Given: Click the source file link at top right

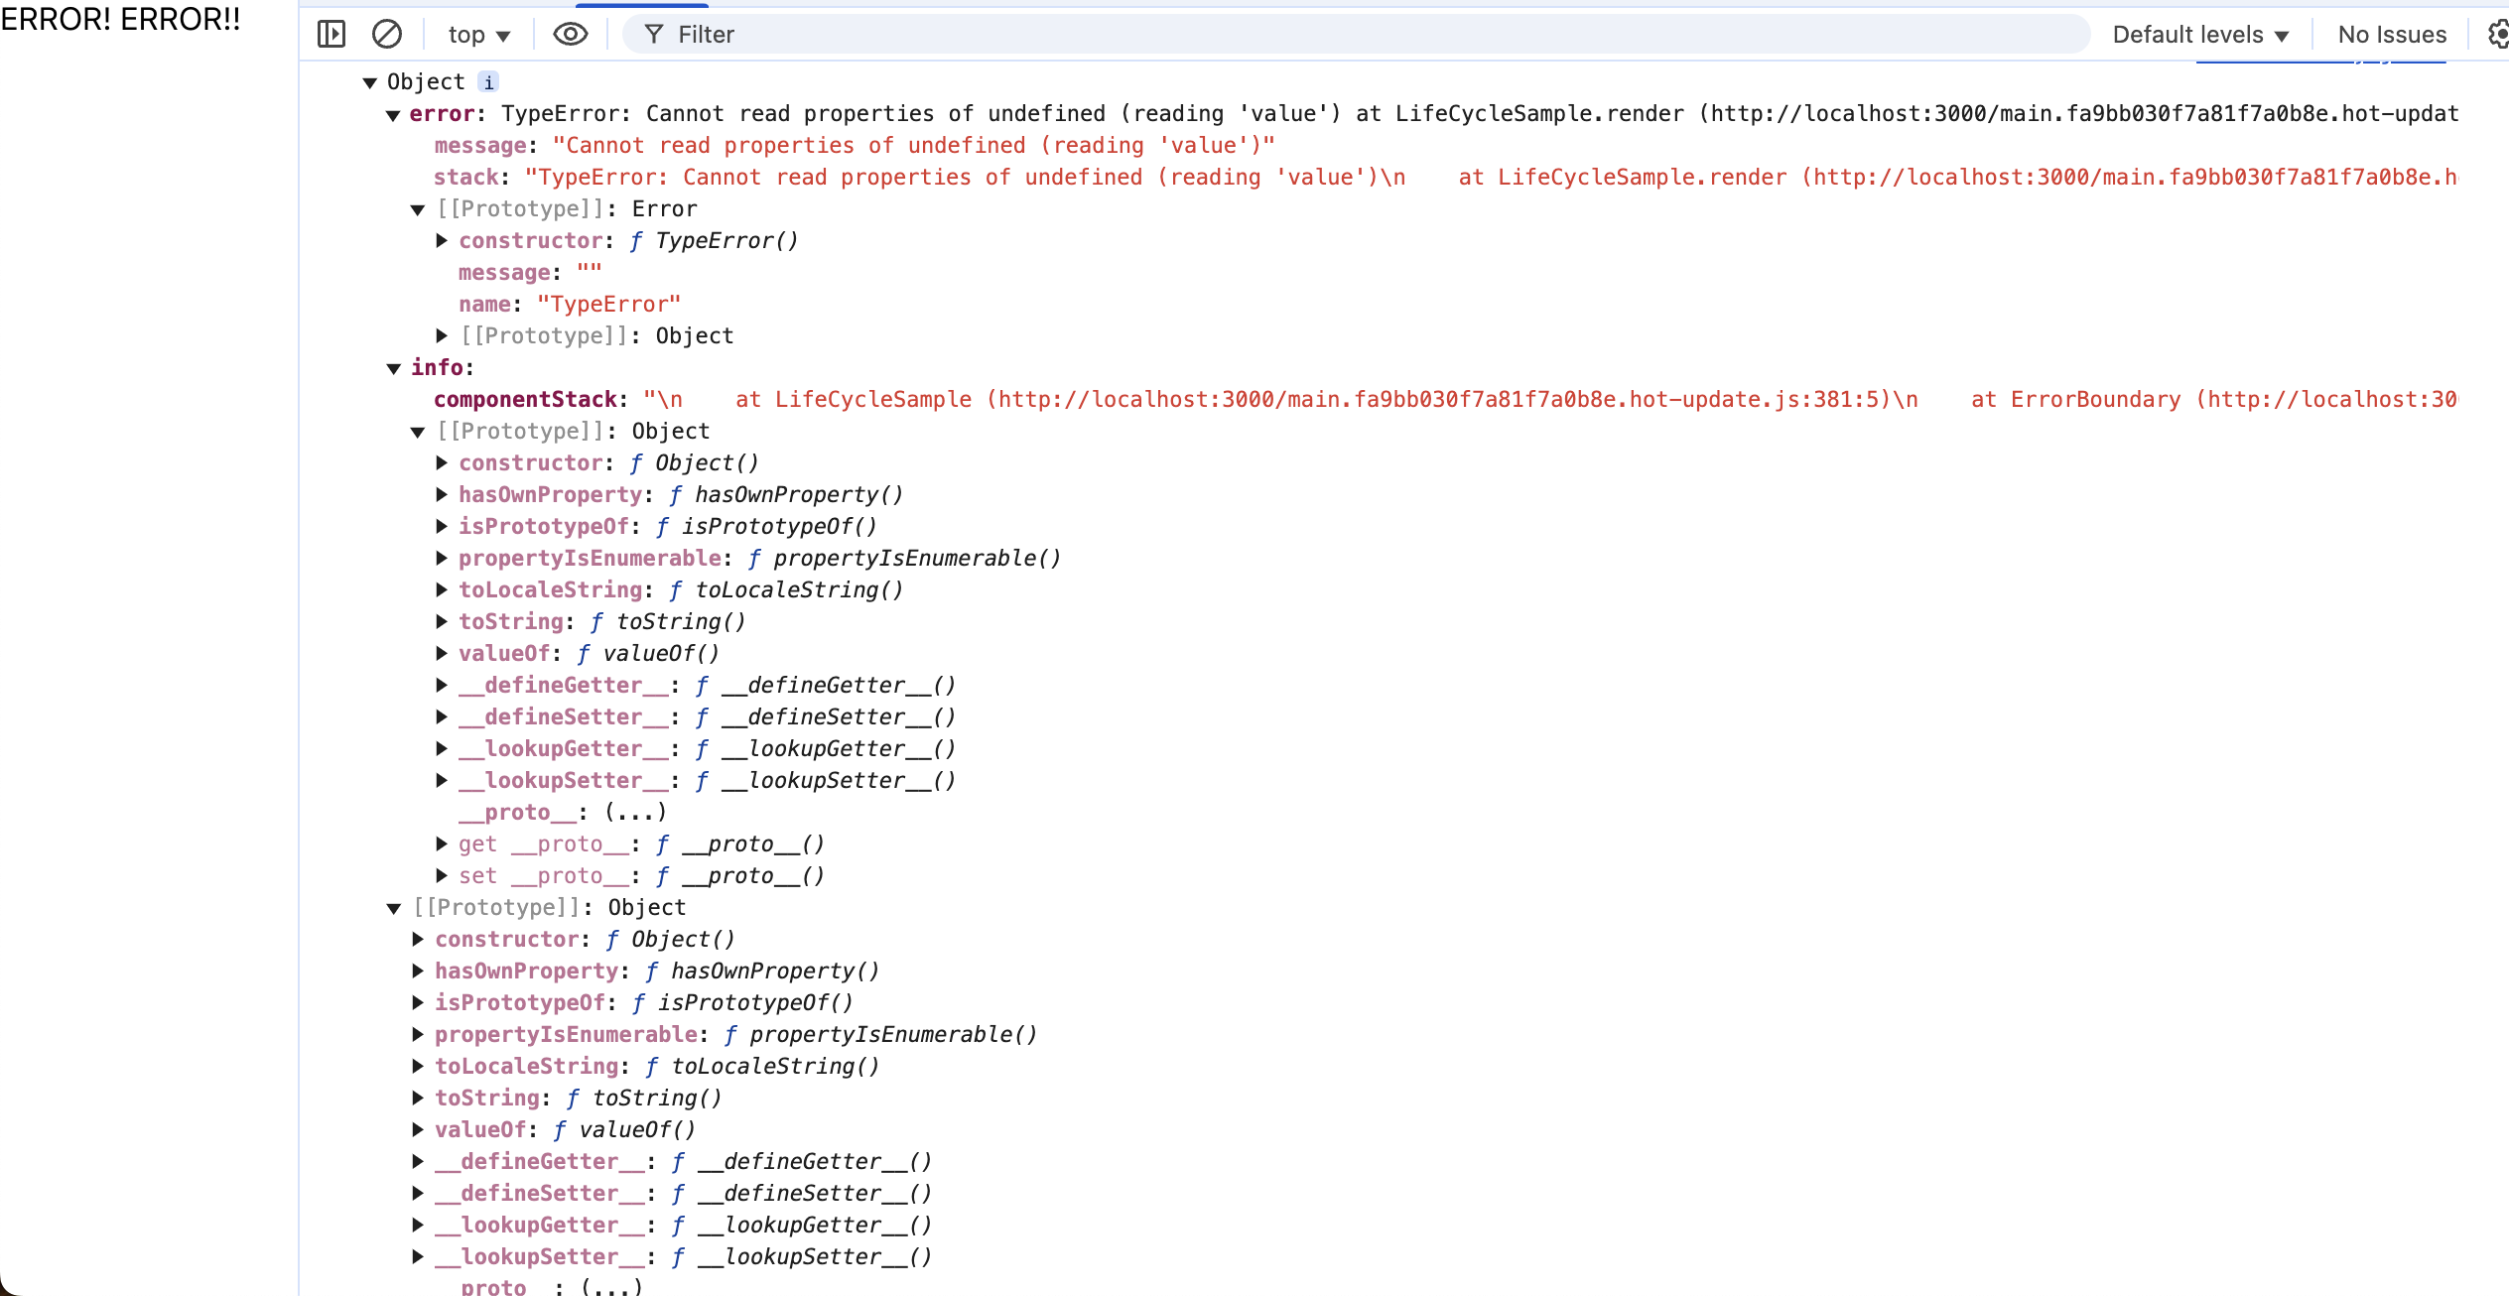Looking at the screenshot, I should pos(2320,61).
